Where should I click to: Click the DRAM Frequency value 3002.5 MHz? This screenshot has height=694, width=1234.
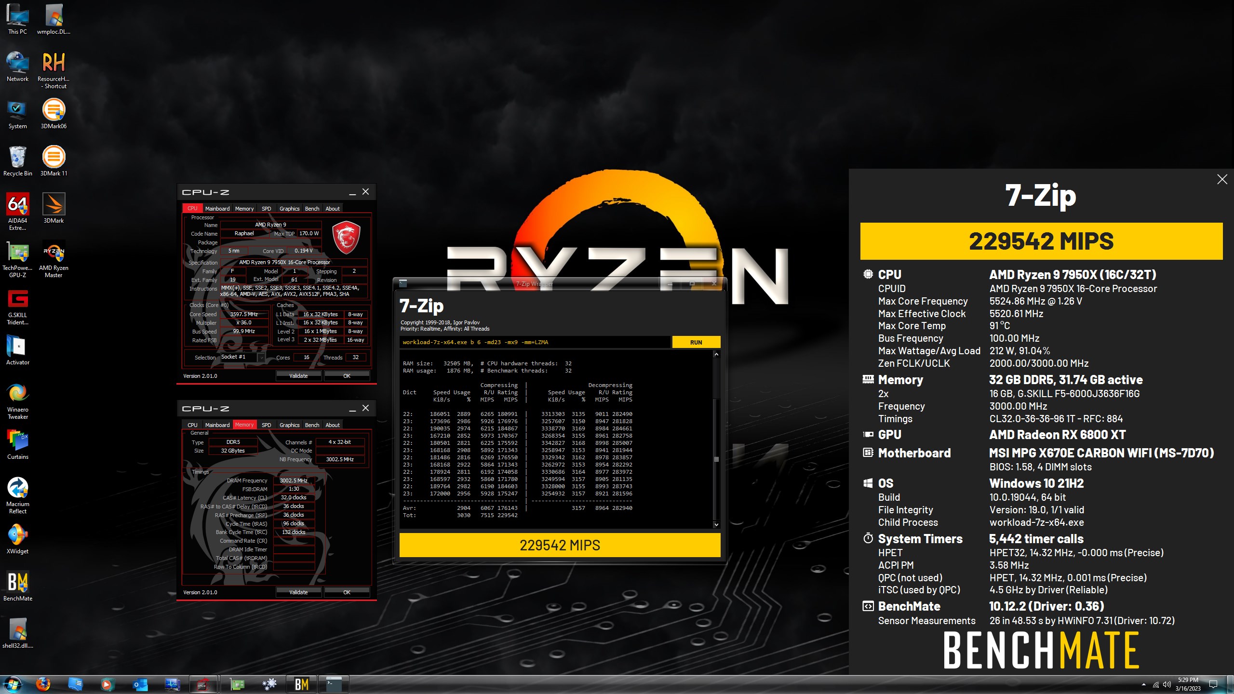tap(294, 480)
